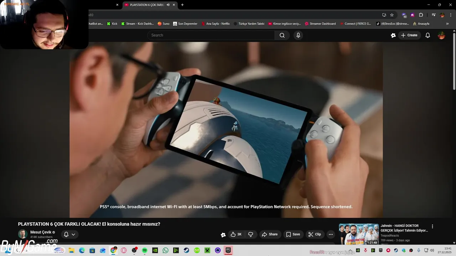Like the video with thumbs-up 3K
The width and height of the screenshot is (456, 256).
pyautogui.click(x=236, y=234)
